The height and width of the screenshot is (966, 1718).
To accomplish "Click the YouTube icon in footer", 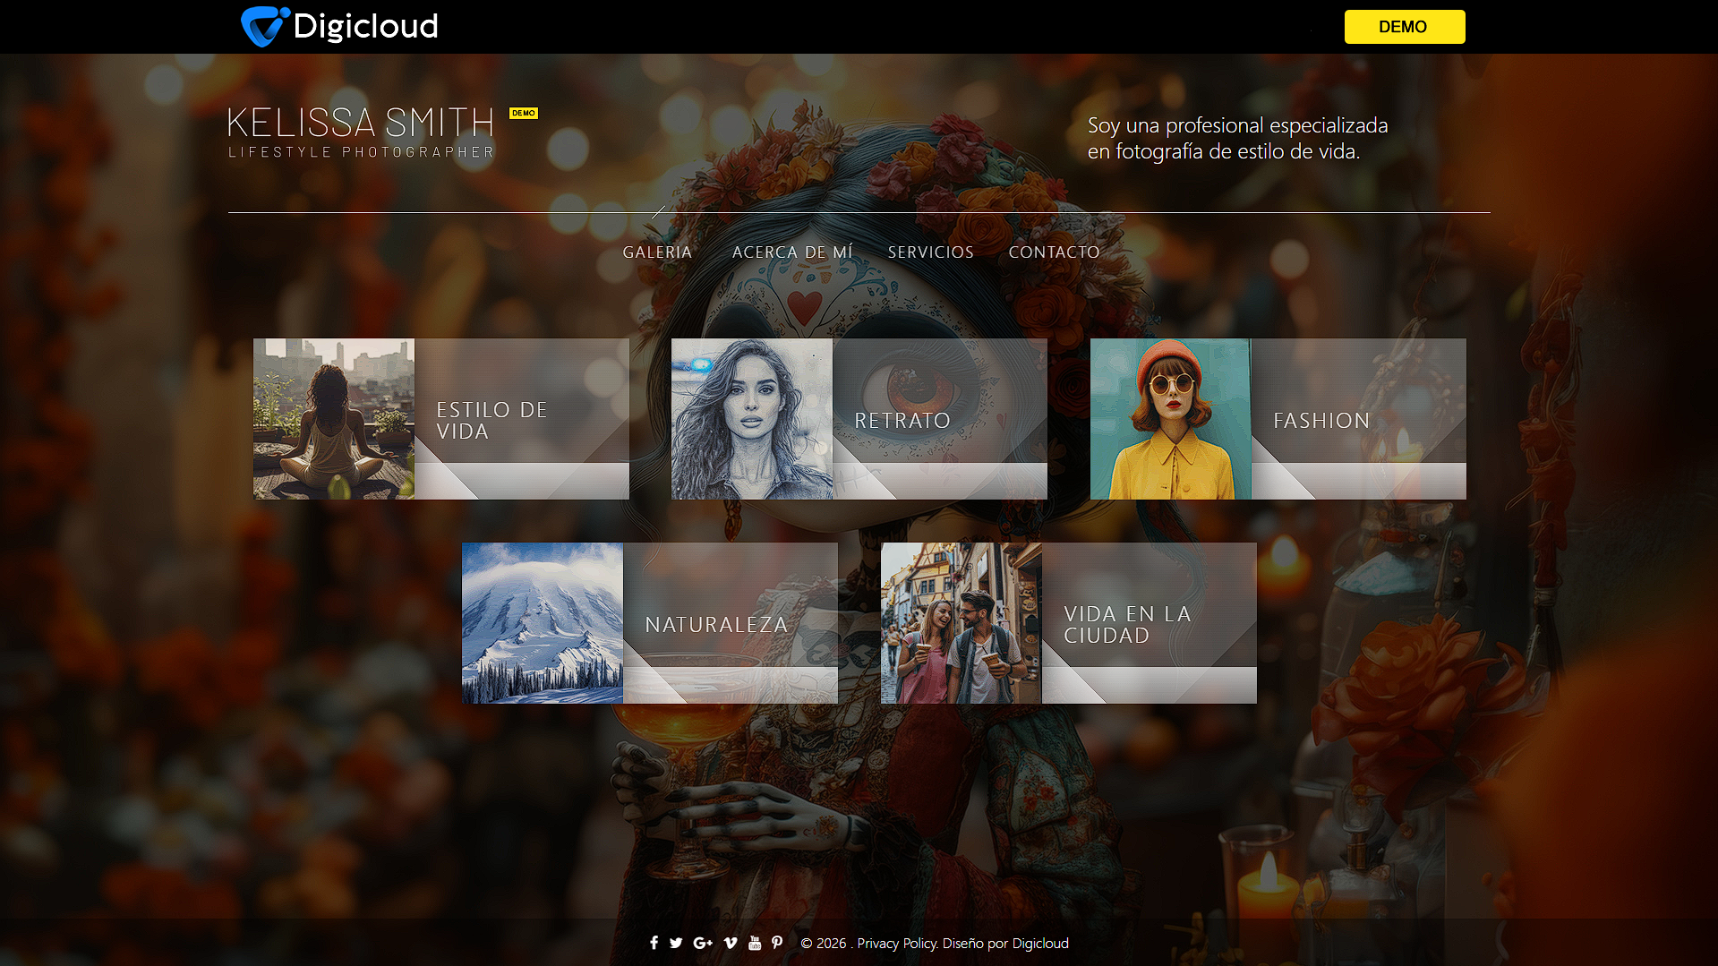I will point(755,943).
